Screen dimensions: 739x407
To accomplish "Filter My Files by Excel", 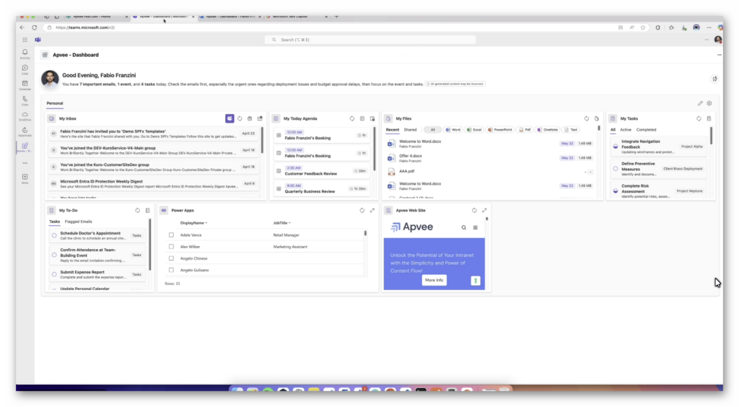I will coord(474,130).
